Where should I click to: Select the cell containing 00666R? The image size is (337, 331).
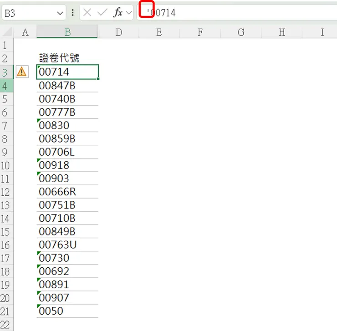(67, 192)
